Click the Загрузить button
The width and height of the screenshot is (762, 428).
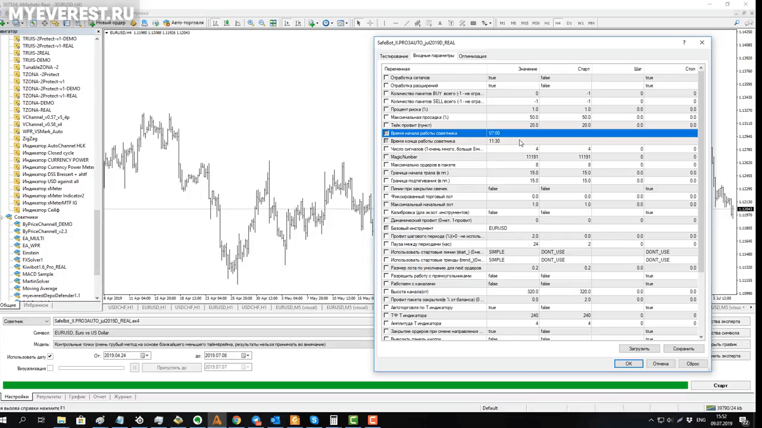(639, 349)
